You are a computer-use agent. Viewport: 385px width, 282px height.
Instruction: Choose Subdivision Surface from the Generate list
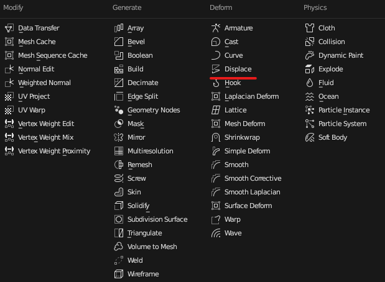157,219
